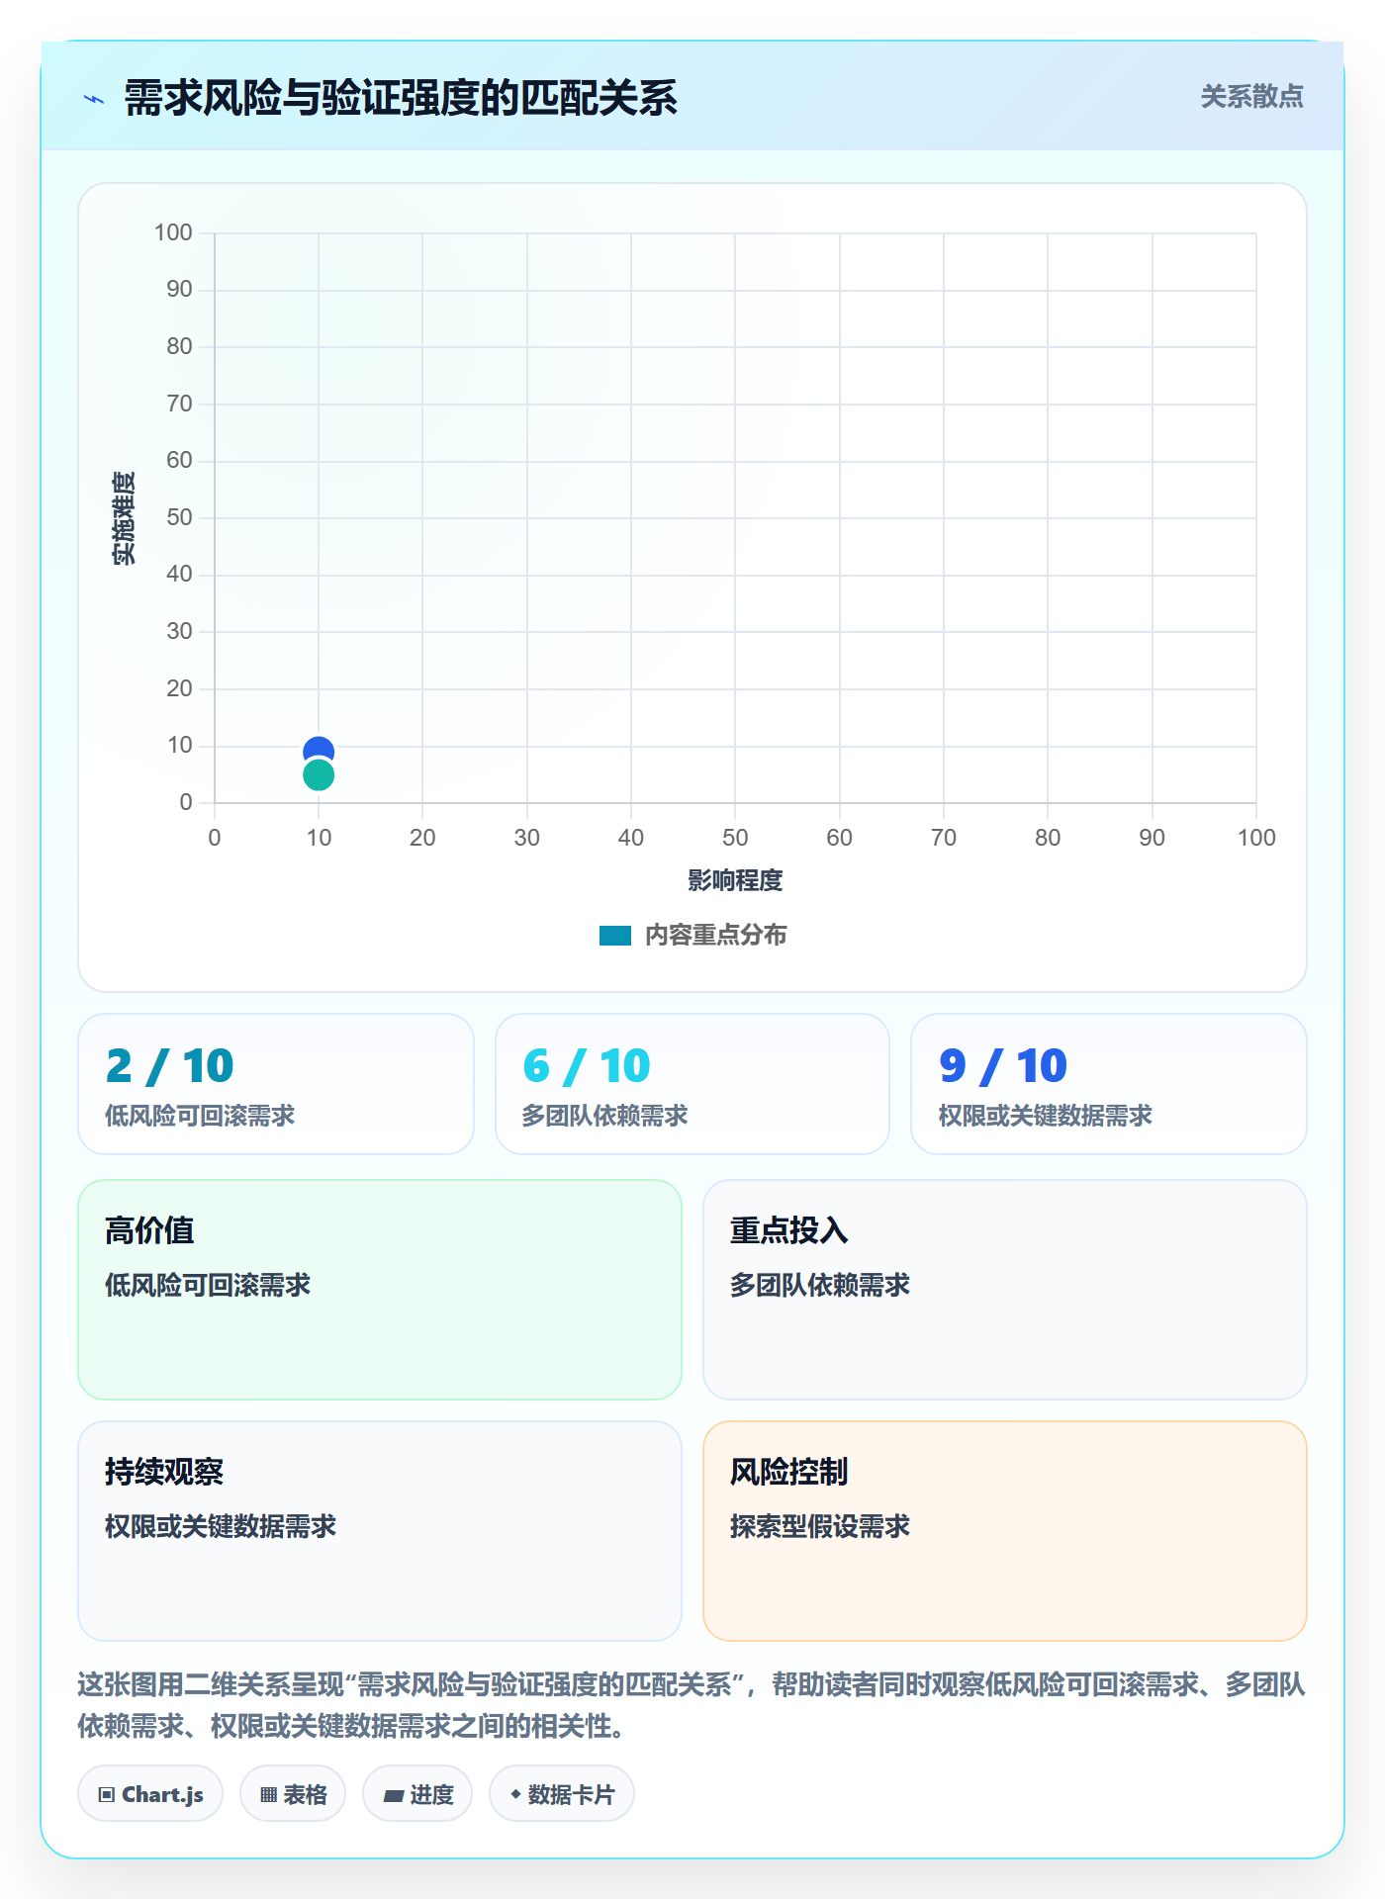Open the 持续观察 quadrant card

pyautogui.click(x=380, y=1531)
